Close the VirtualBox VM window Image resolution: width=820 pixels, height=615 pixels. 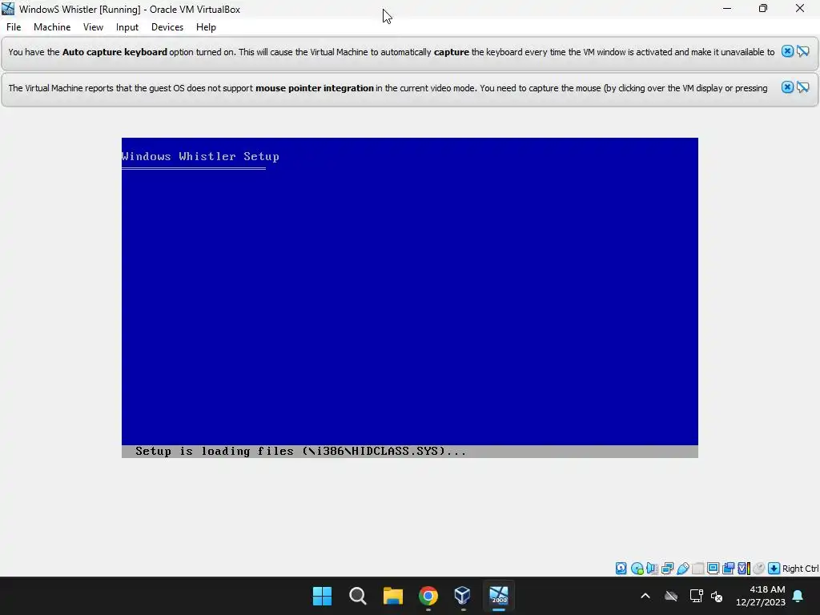point(800,8)
